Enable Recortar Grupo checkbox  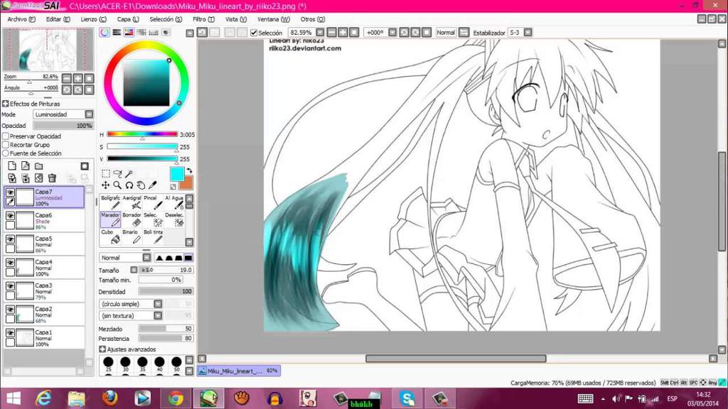click(x=6, y=145)
